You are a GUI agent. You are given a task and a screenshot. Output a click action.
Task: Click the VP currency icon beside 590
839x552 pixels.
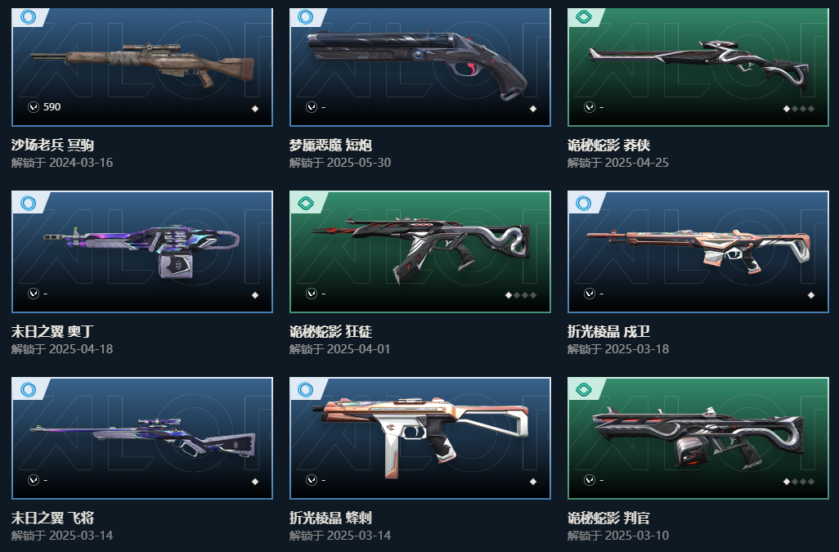coord(34,107)
